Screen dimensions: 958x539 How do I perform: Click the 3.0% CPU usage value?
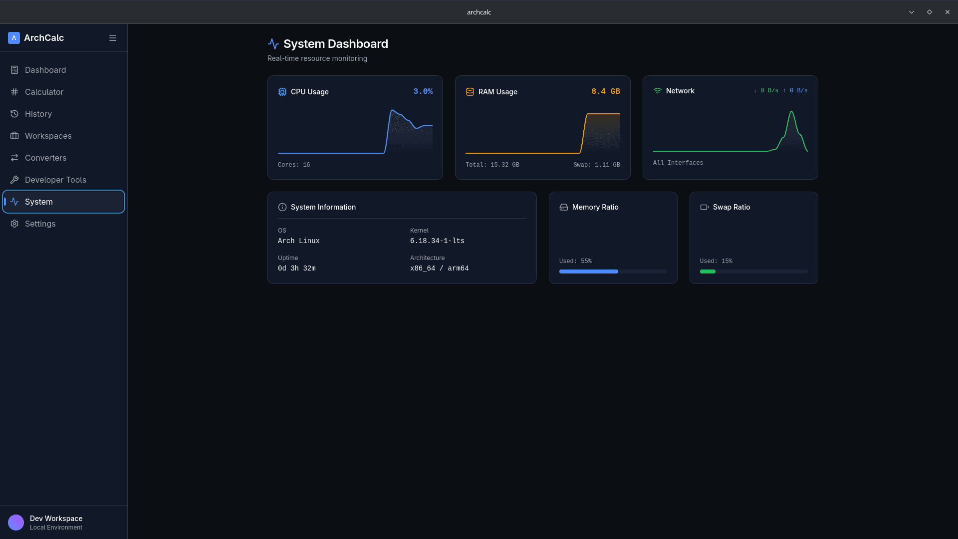tap(423, 91)
